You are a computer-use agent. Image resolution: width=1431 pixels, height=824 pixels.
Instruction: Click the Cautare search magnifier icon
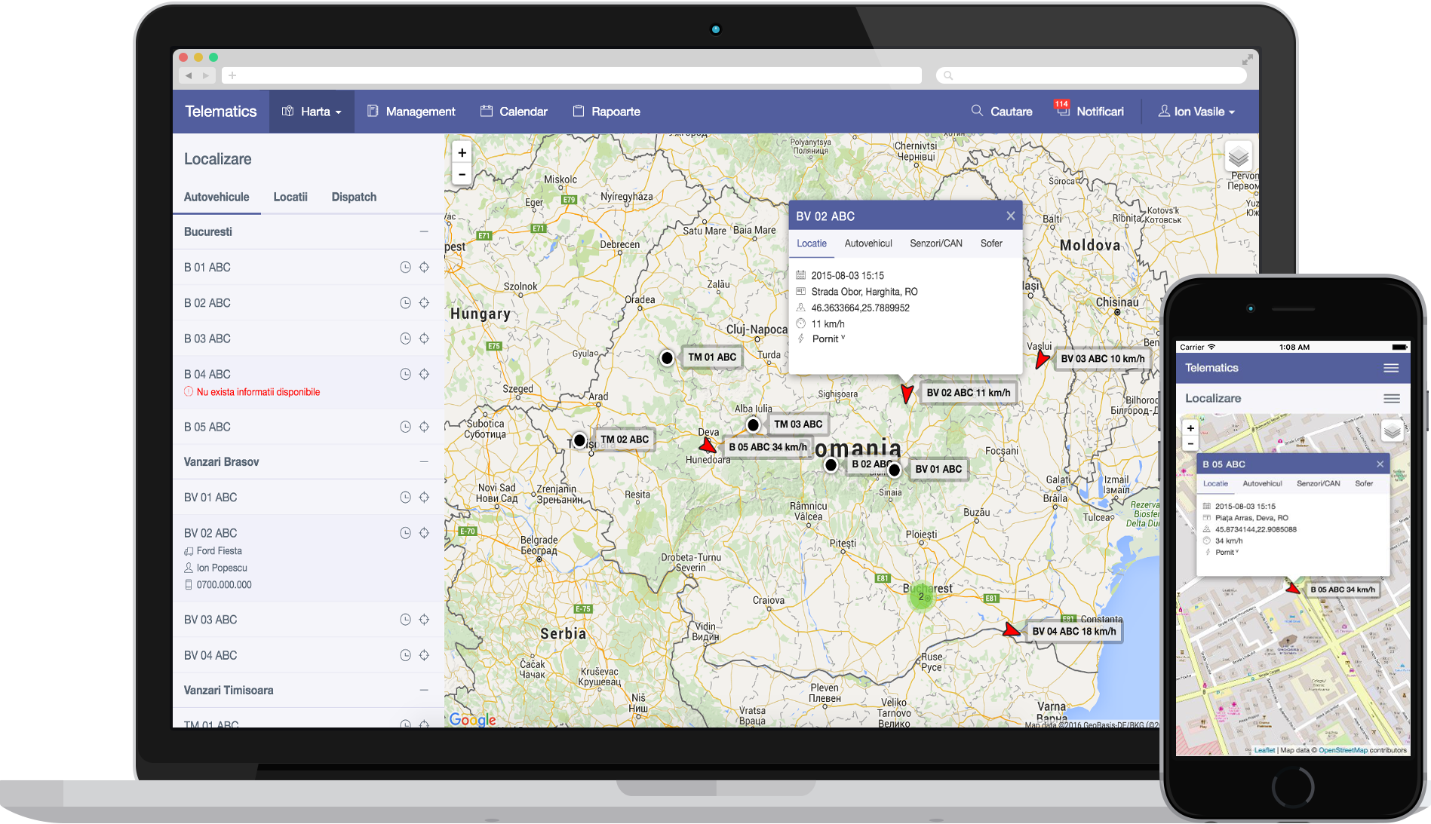pyautogui.click(x=977, y=111)
